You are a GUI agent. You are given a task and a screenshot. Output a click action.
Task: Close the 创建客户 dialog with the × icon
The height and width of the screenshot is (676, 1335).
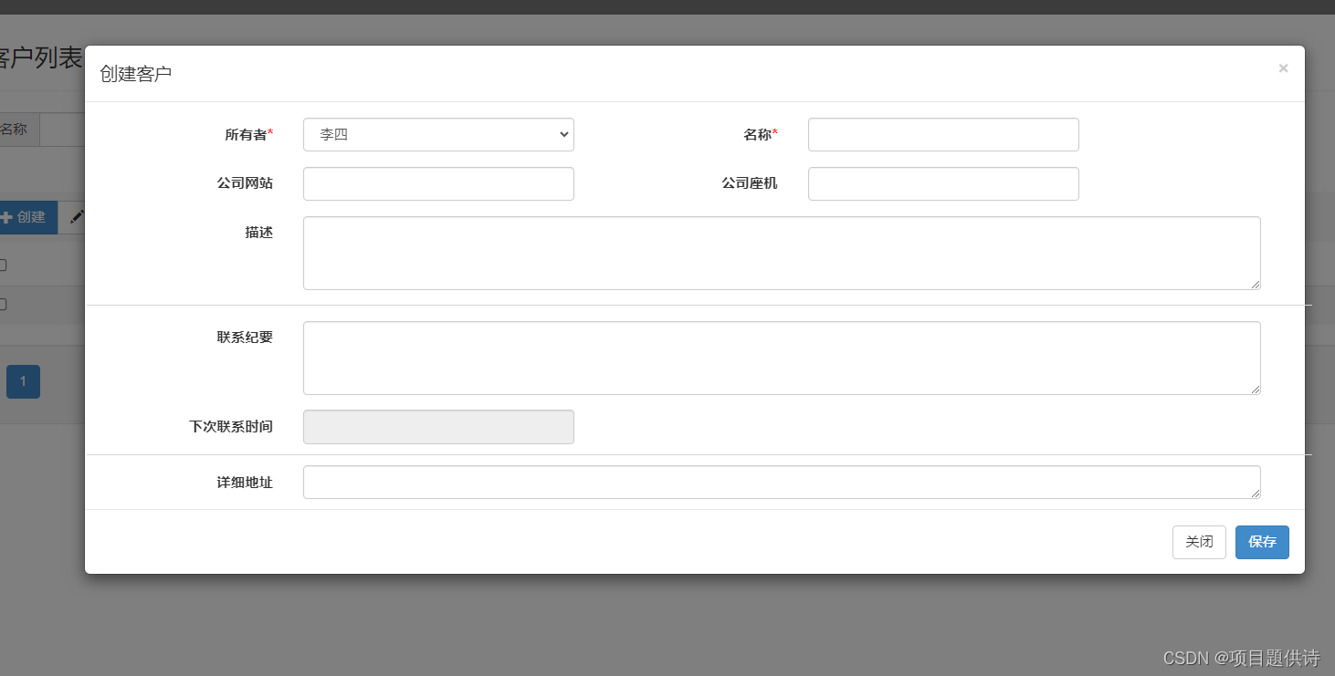pos(1283,68)
